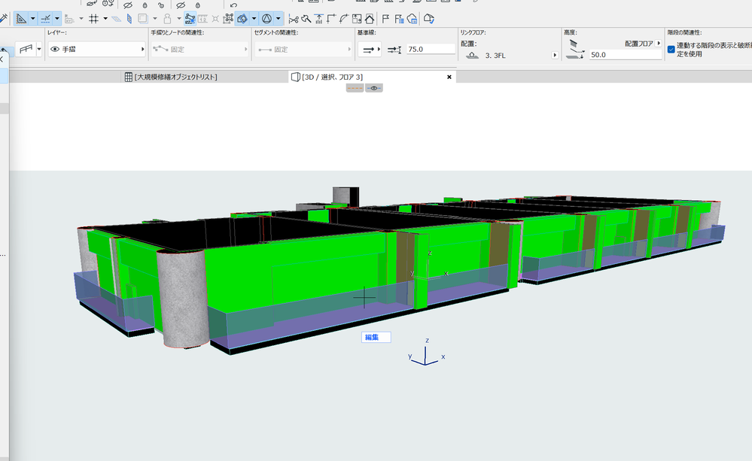752x461 pixels.
Task: Click the guide lines ruler icon
Action: click(x=21, y=18)
